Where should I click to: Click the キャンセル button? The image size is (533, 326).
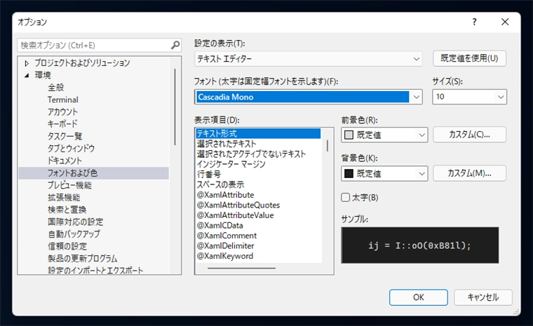(483, 297)
